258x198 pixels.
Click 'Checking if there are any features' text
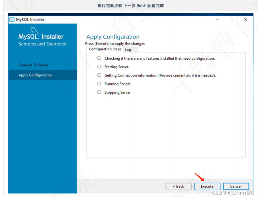click(x=159, y=59)
